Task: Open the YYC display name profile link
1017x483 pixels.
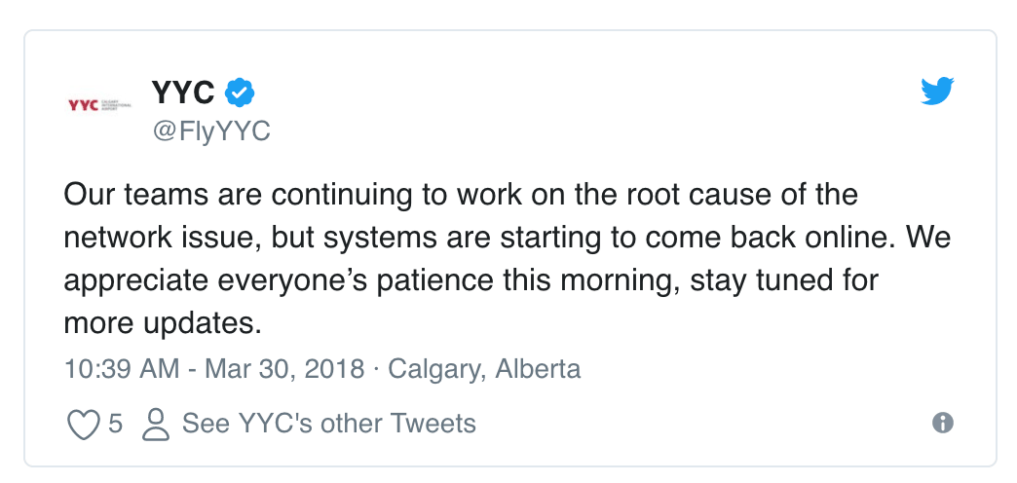Action: point(183,93)
